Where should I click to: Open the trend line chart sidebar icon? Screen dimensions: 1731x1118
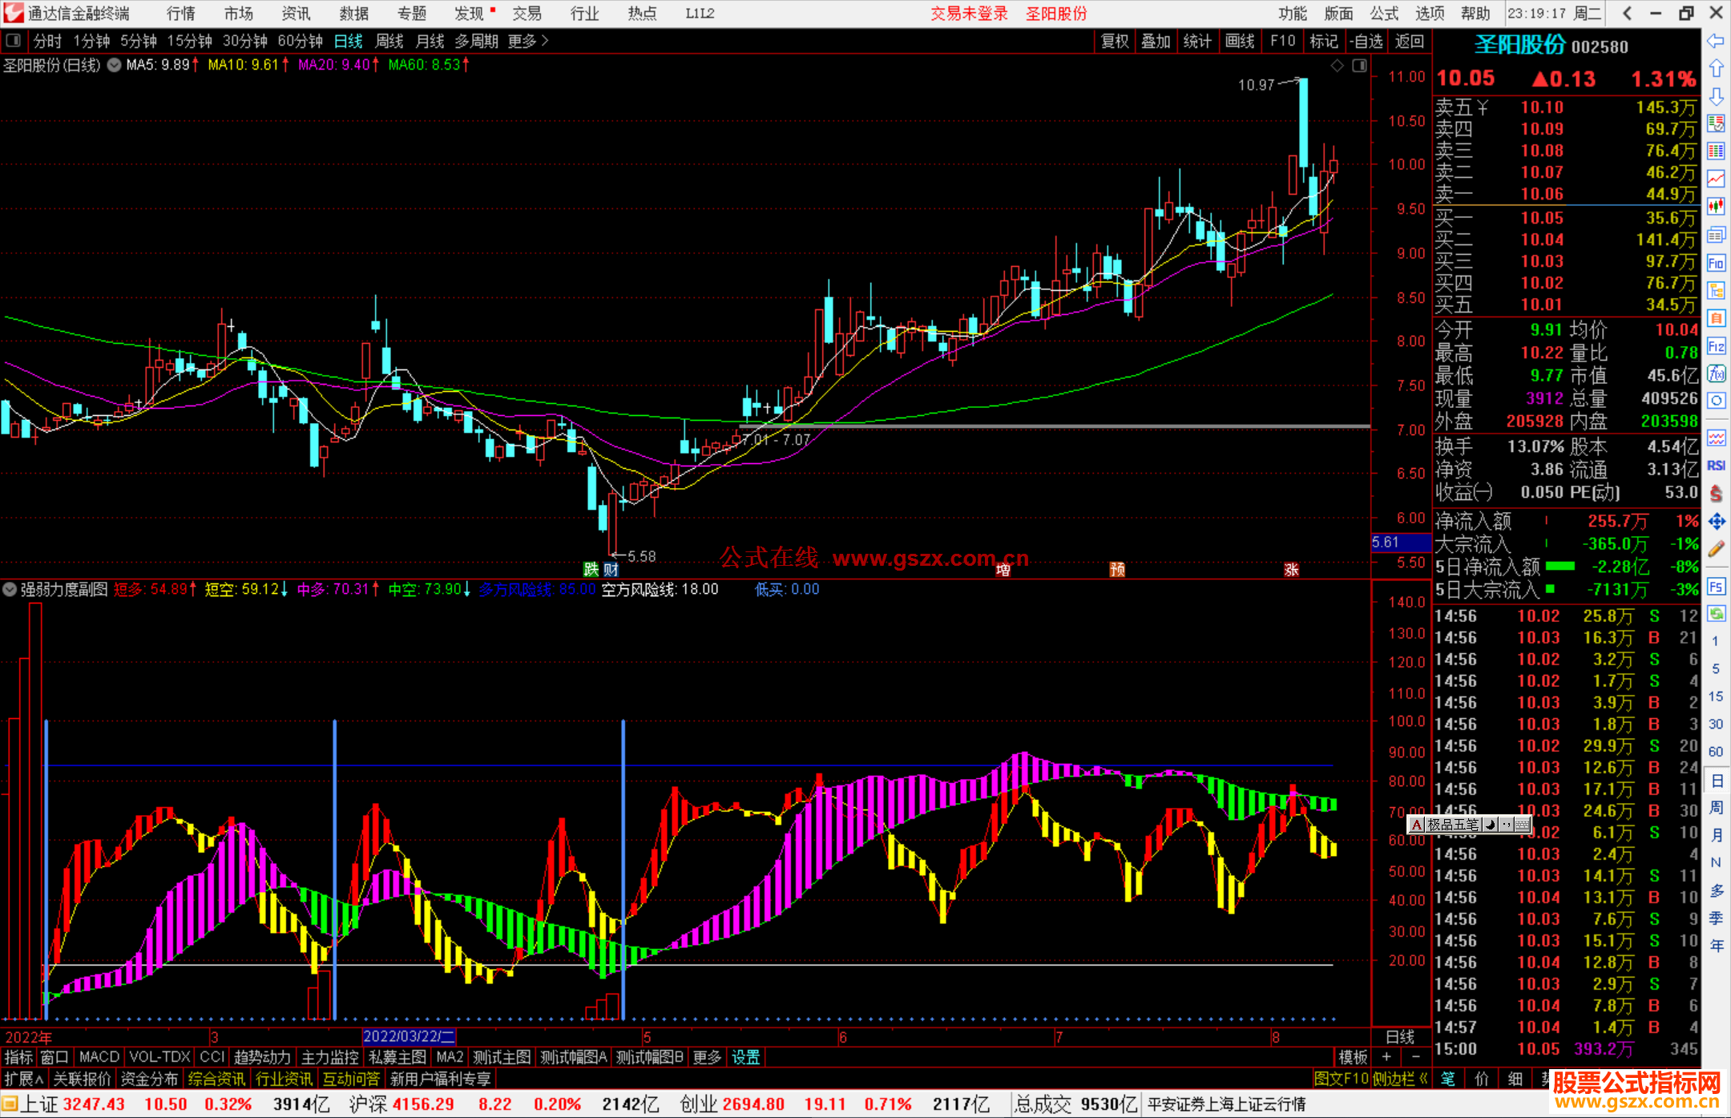pos(1716,179)
